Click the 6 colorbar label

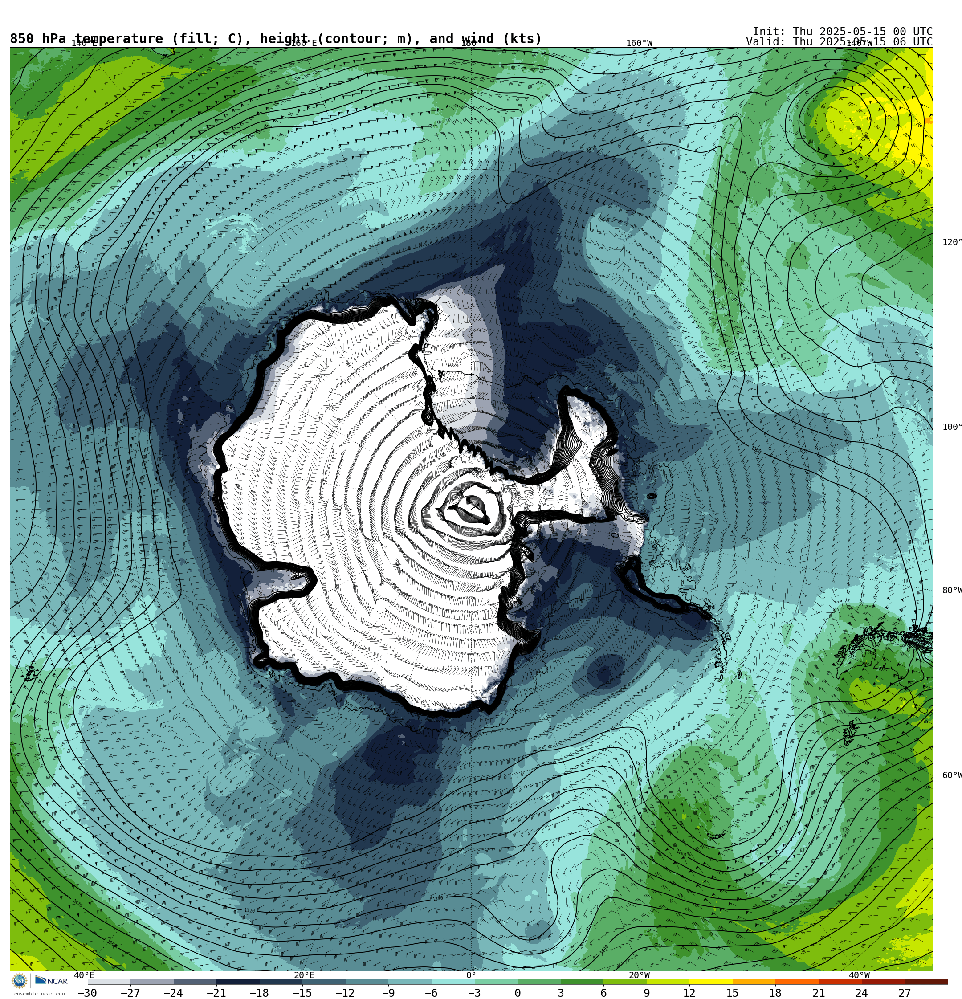point(603,993)
